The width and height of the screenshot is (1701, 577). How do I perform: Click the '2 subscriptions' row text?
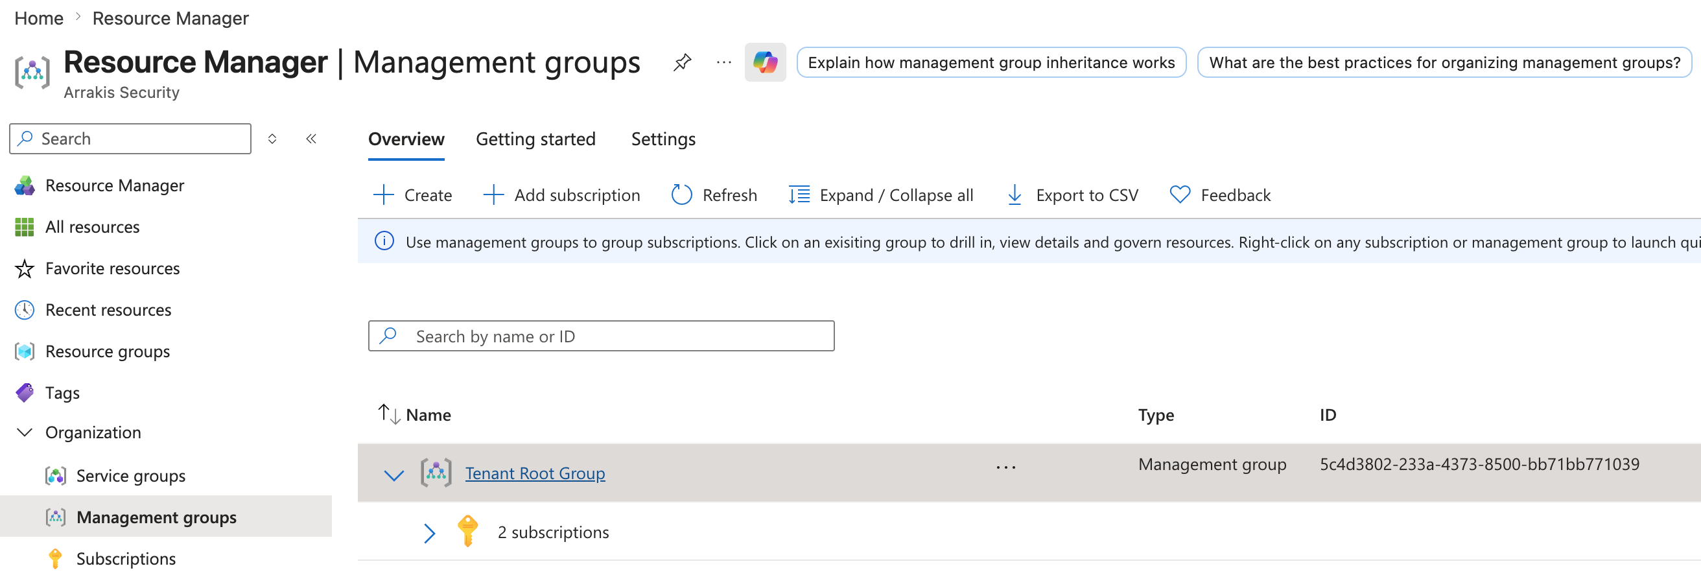click(554, 533)
